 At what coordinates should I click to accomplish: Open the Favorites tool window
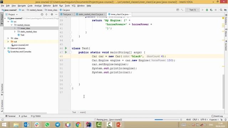(x=2, y=89)
